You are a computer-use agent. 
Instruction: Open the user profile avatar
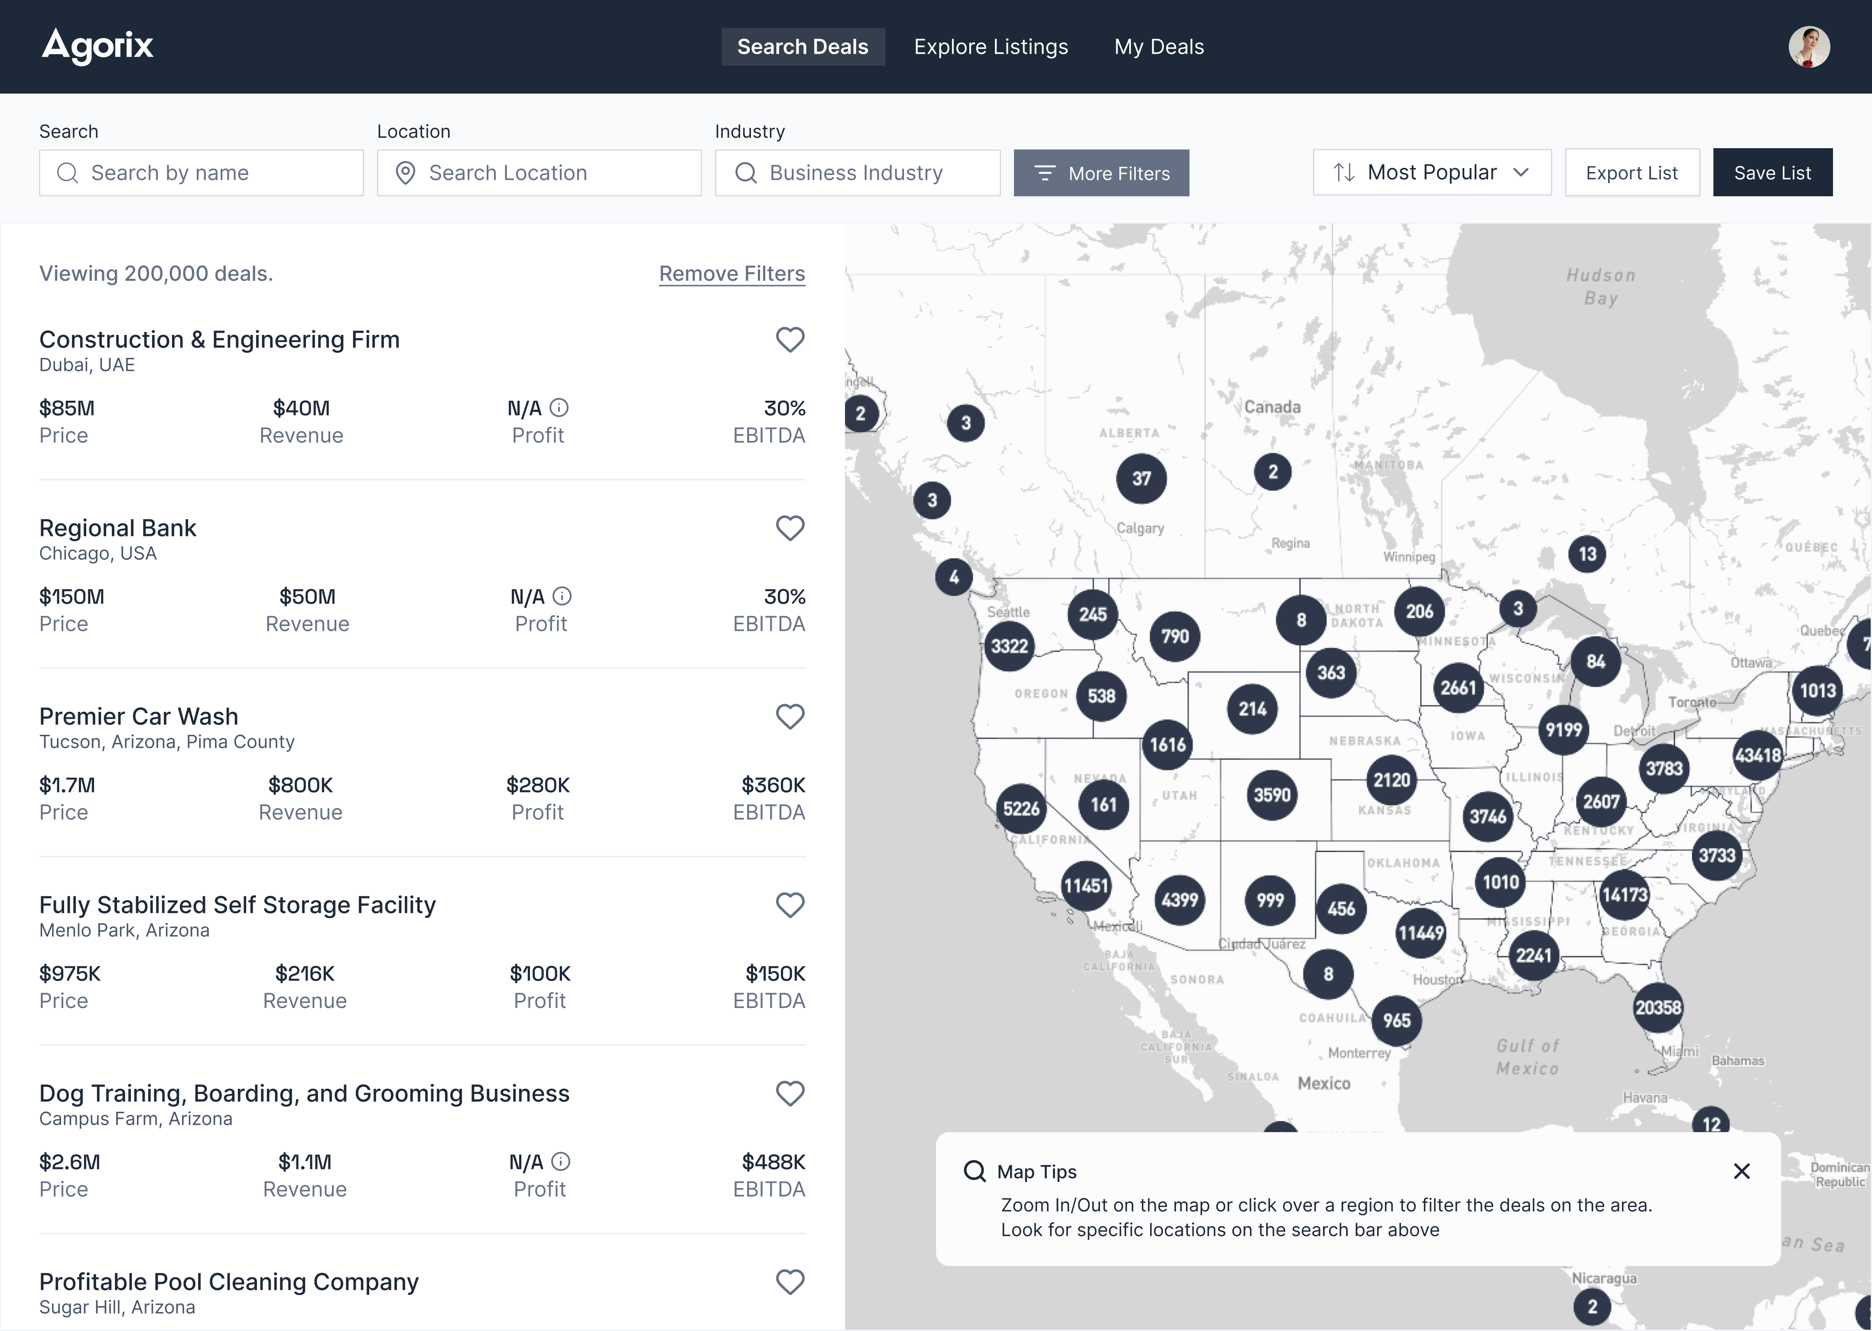pyautogui.click(x=1809, y=47)
